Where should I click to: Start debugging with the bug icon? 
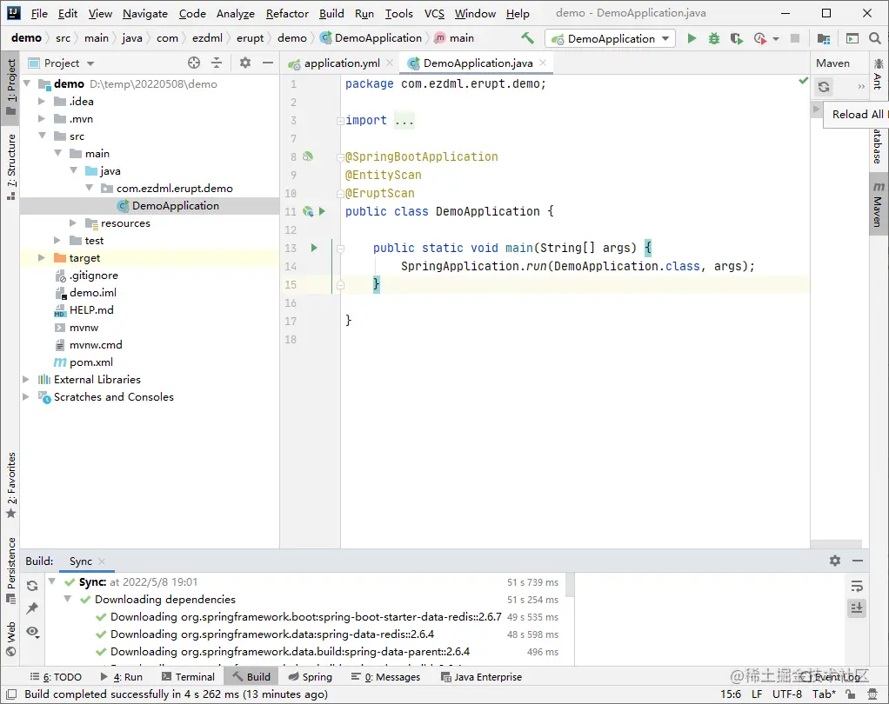pyautogui.click(x=714, y=38)
